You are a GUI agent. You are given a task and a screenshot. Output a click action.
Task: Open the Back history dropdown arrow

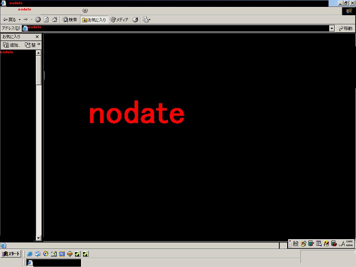coord(19,20)
